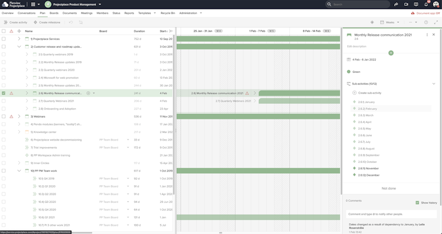Screen dimensions: 442x234
Task: Click the Green status color indicator
Action: pyautogui.click(x=349, y=72)
